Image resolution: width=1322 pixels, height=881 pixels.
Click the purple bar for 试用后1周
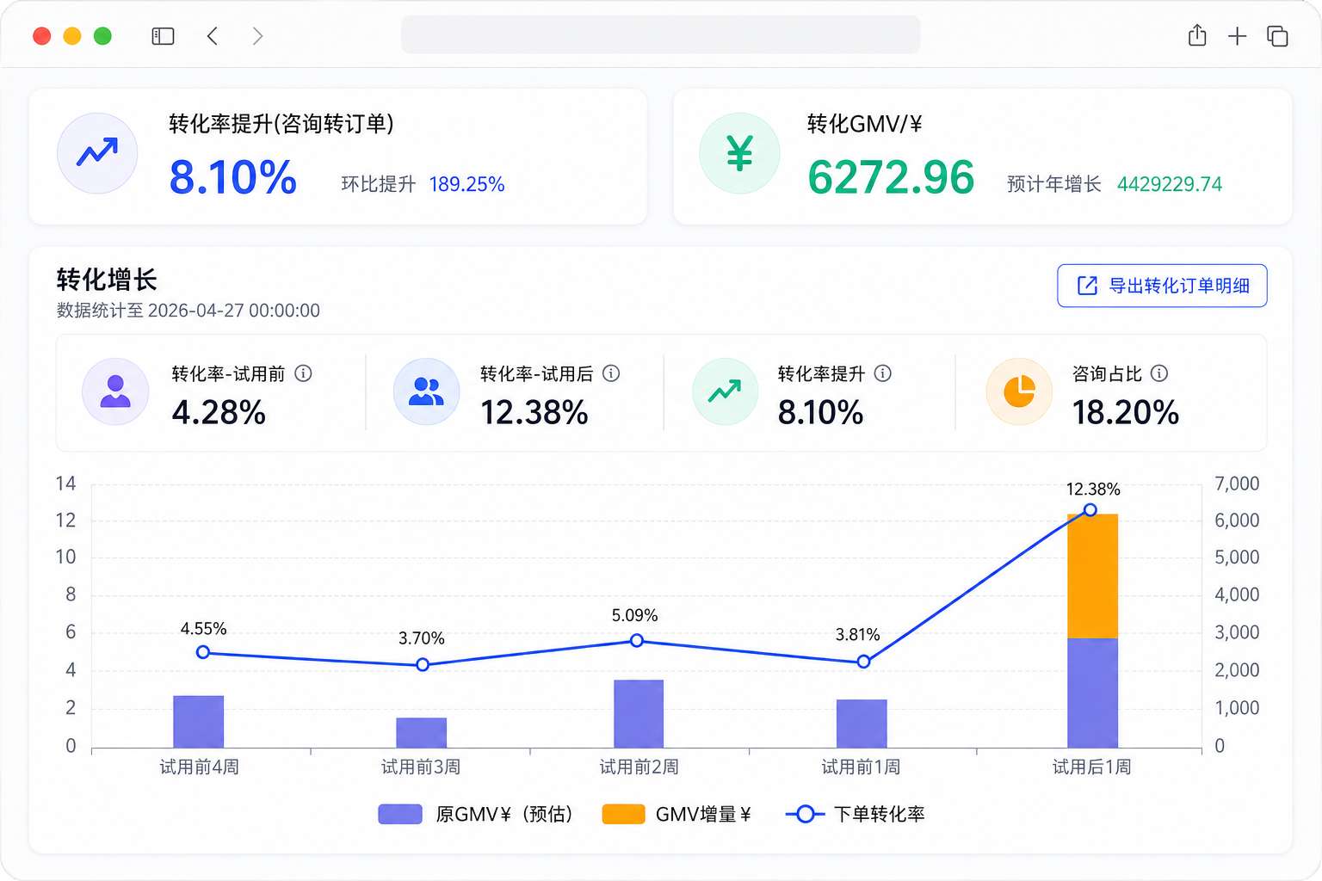click(1092, 693)
